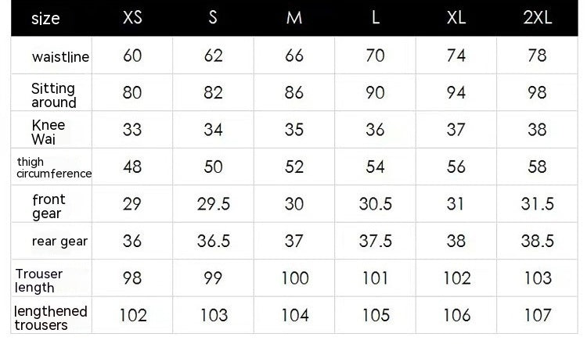
Task: Click front gear value 29.5 for S
Action: click(x=213, y=204)
